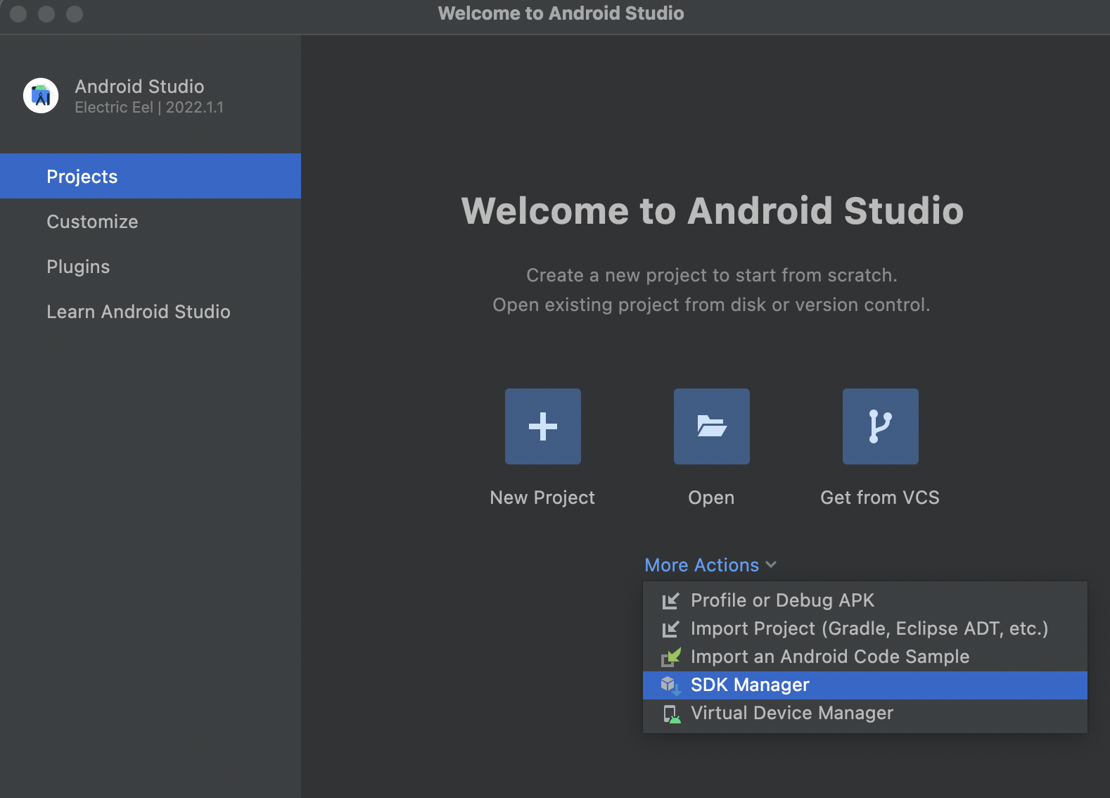The height and width of the screenshot is (798, 1110).
Task: Select the Import an Android Code Sample entry
Action: click(x=865, y=657)
